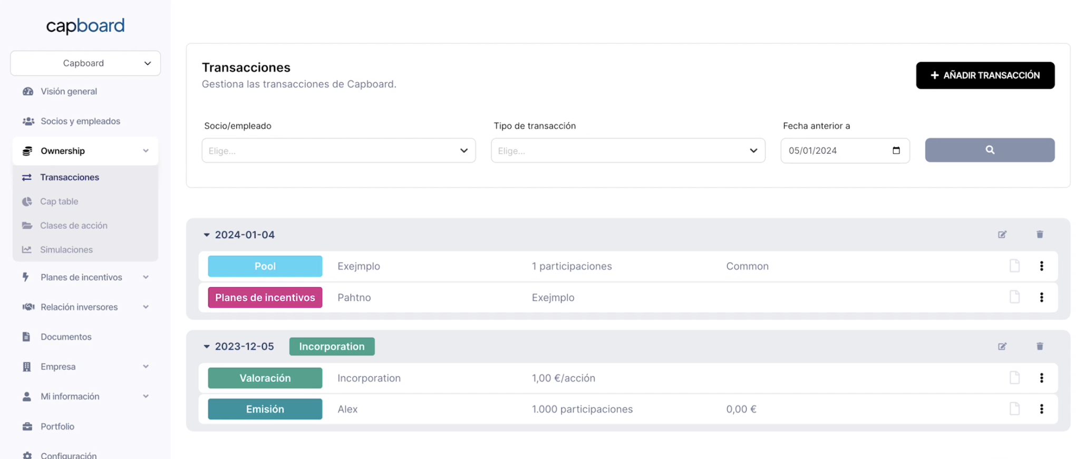
Task: Open Visión general page
Action: (69, 91)
